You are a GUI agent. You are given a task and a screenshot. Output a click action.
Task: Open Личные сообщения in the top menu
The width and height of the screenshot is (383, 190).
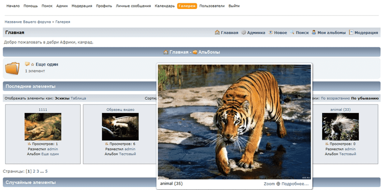pos(133,6)
